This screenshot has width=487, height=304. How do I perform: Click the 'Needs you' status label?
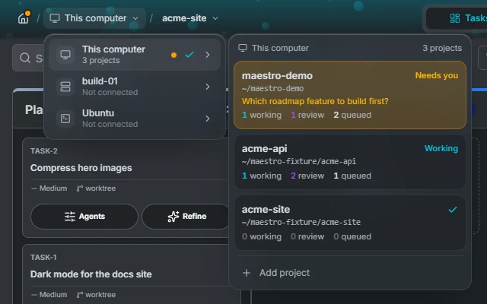pos(436,75)
